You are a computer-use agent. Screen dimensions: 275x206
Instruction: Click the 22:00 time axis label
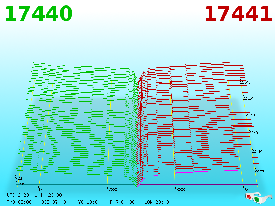point(245,82)
